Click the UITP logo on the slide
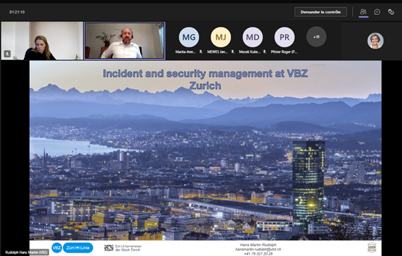This screenshot has width=402, height=256. pos(371,247)
